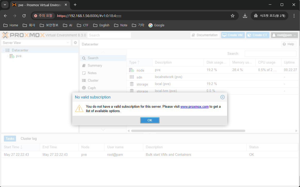The width and height of the screenshot is (300, 187).
Task: Open a new browser tab
Action: [x=75, y=5]
